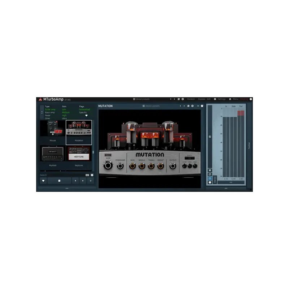This screenshot has width=289, height=289.
Task: Click the device preset dice icon
Action: (x=188, y=106)
